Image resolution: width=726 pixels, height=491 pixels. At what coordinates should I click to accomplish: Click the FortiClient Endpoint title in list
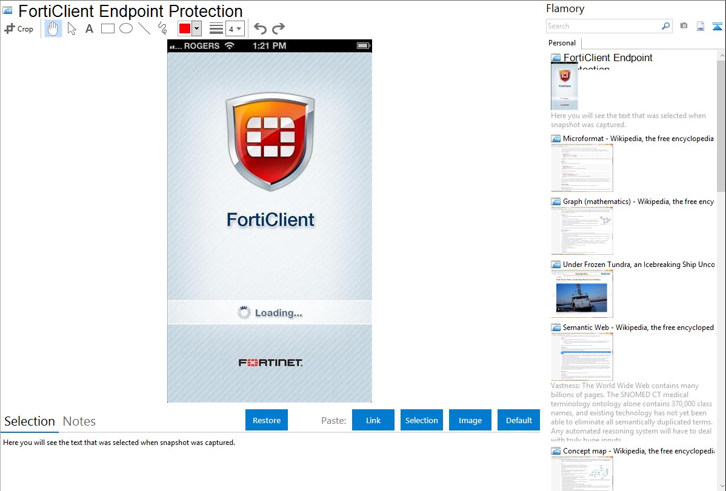[607, 58]
